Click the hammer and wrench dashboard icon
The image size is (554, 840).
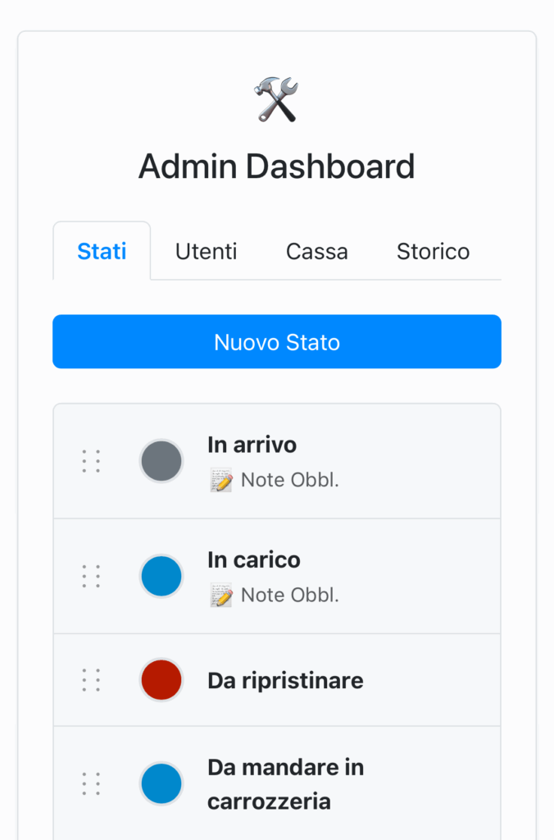tap(276, 99)
